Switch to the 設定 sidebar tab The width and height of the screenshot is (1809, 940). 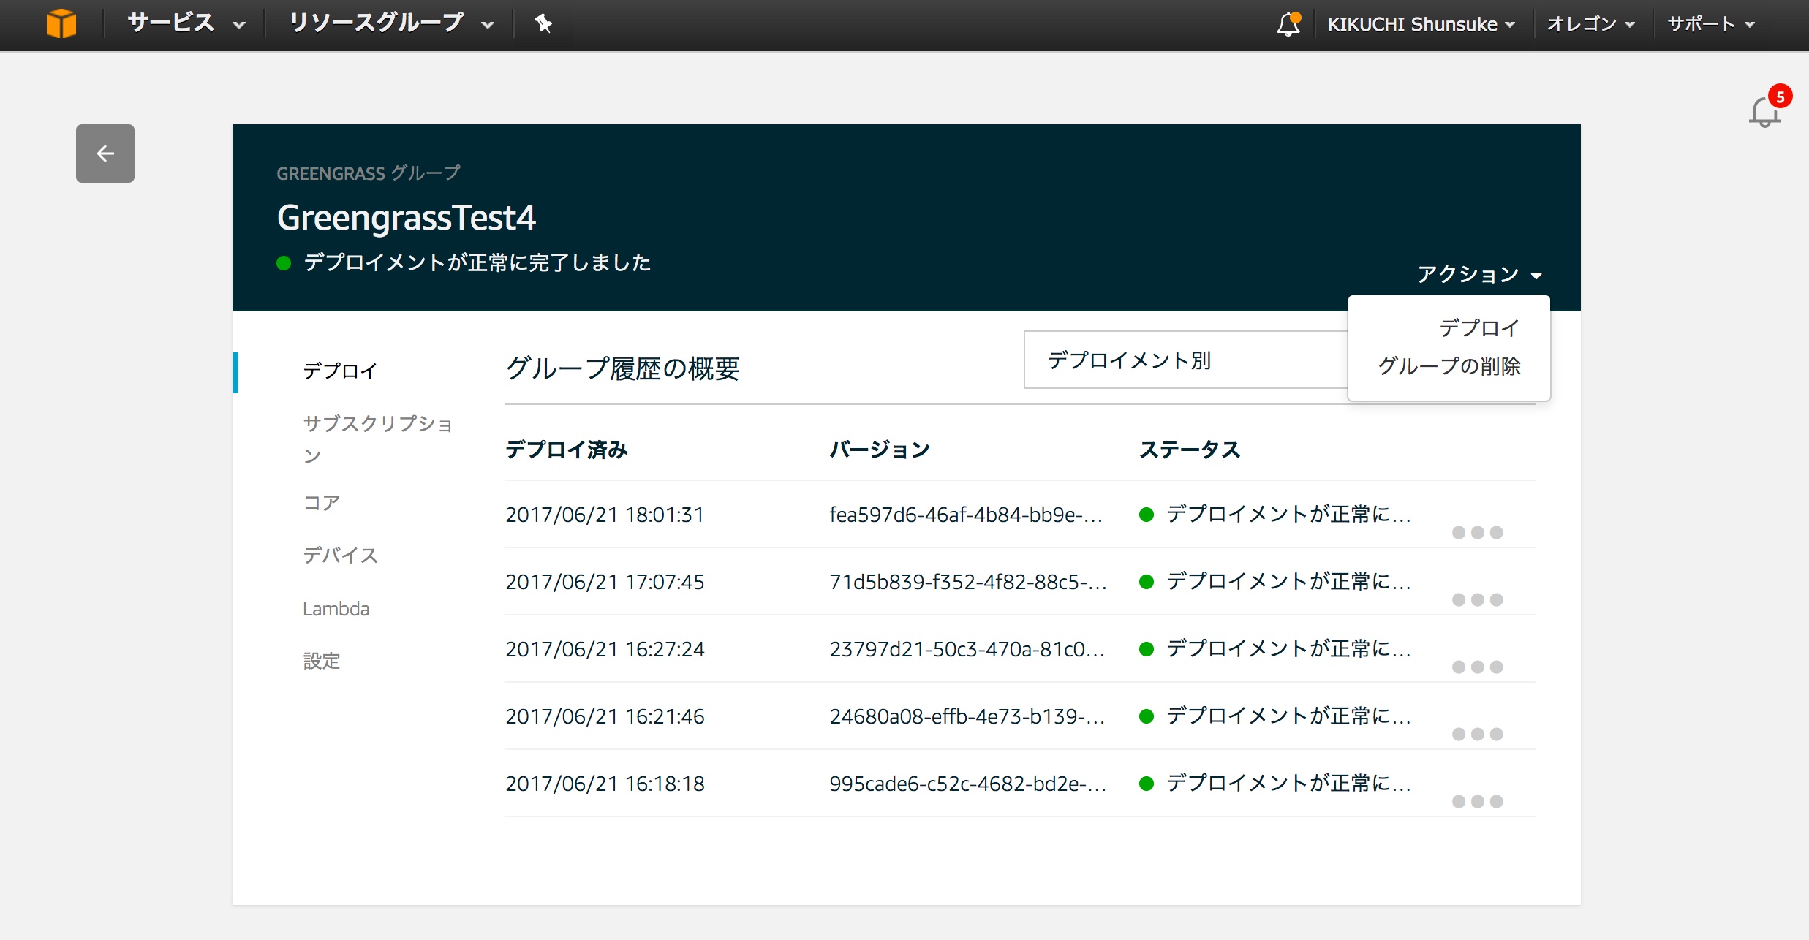pyautogui.click(x=322, y=662)
